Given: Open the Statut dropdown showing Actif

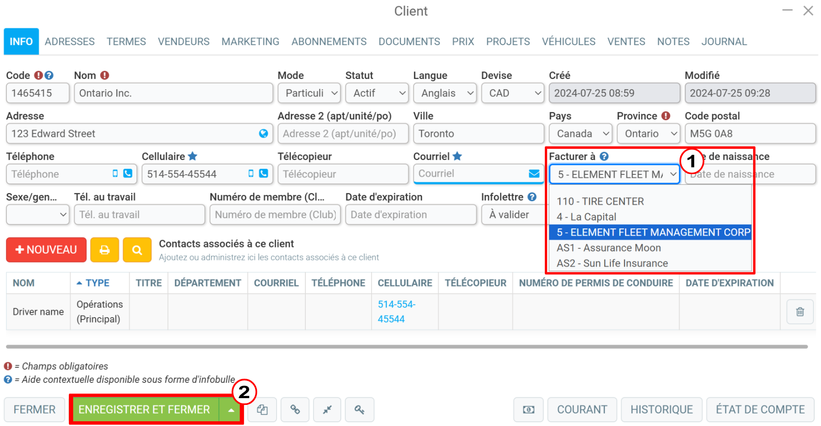Looking at the screenshot, I should 377,93.
